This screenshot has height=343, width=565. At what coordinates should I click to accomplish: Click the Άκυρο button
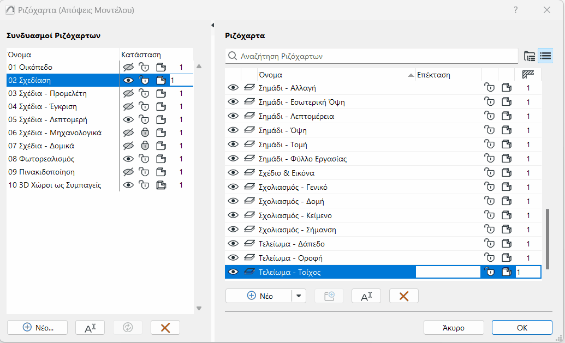454,328
